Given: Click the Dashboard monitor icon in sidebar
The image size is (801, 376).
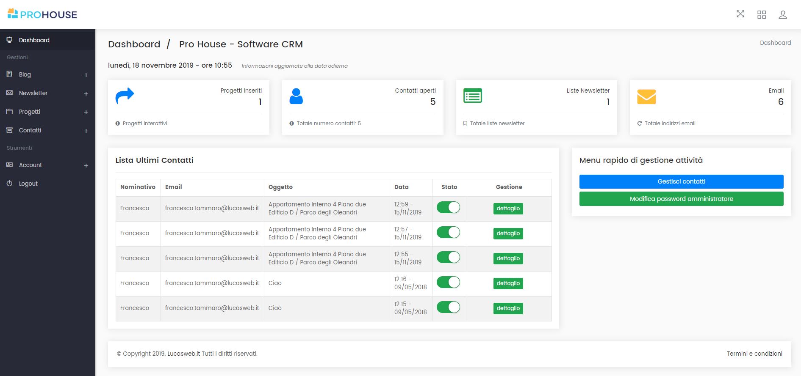Looking at the screenshot, I should (9, 40).
